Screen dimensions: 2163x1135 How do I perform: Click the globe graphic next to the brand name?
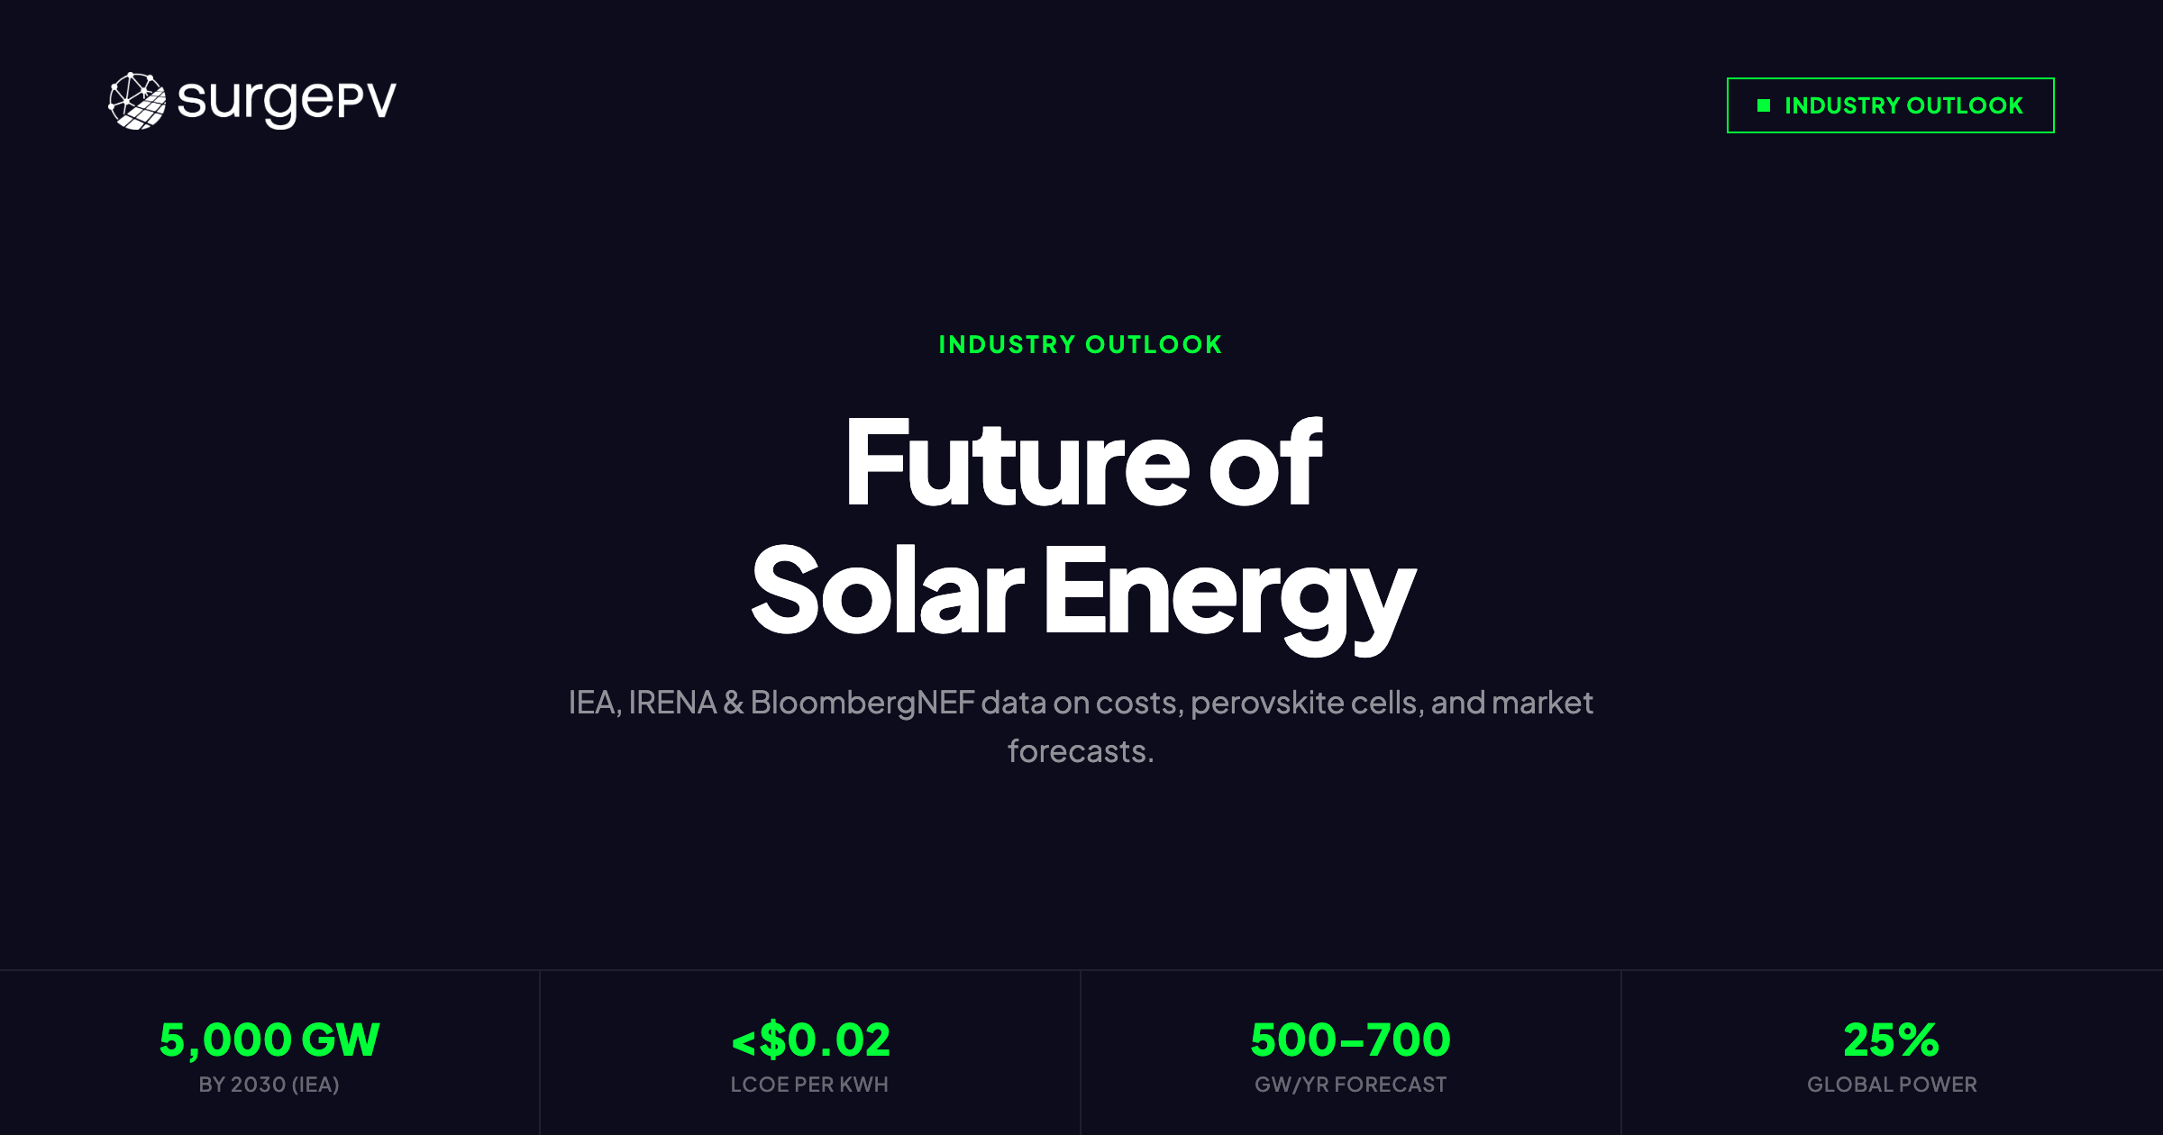pyautogui.click(x=137, y=102)
